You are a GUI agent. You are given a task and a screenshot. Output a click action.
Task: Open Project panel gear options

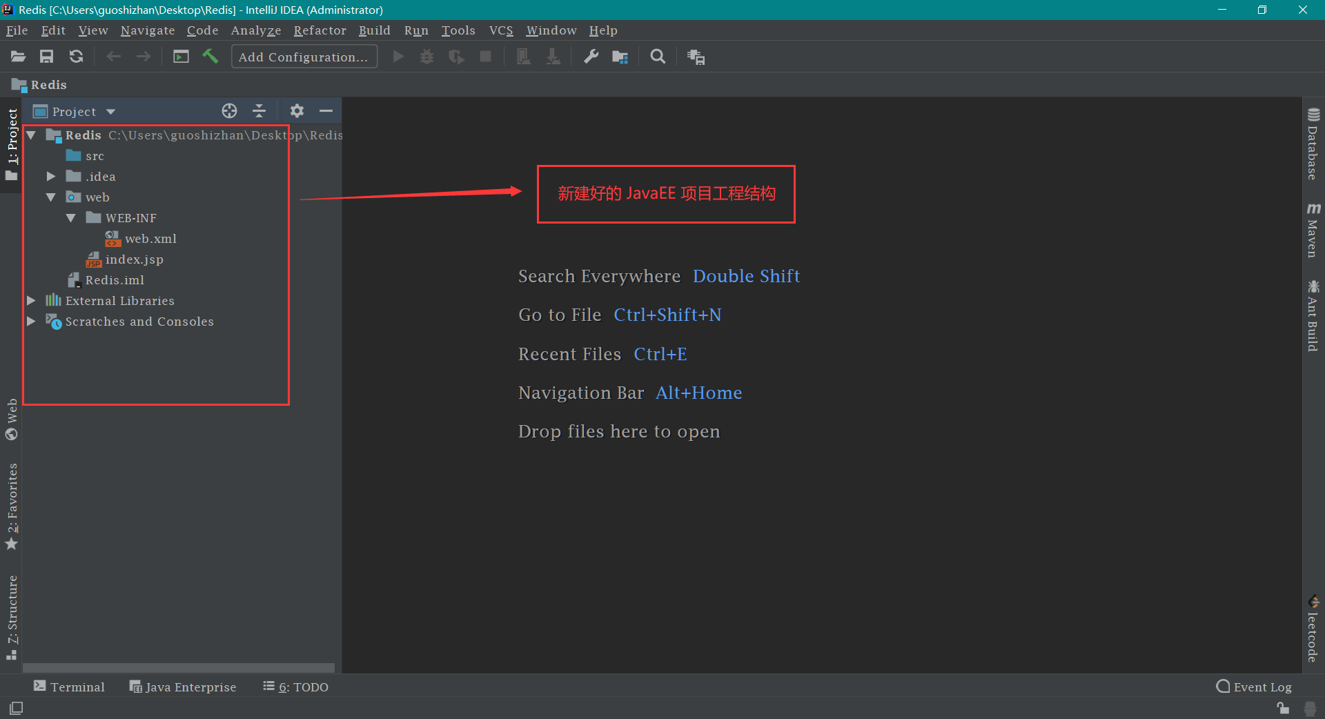coord(297,111)
